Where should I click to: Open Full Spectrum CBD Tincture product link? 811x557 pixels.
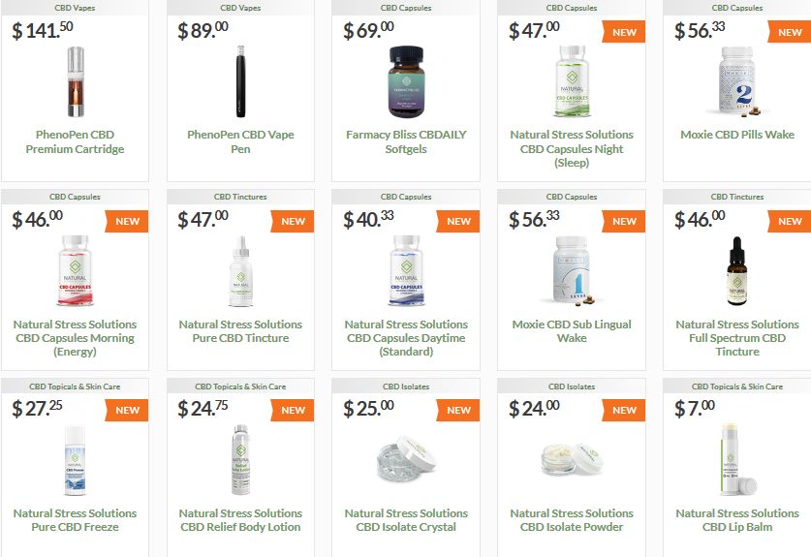point(737,338)
